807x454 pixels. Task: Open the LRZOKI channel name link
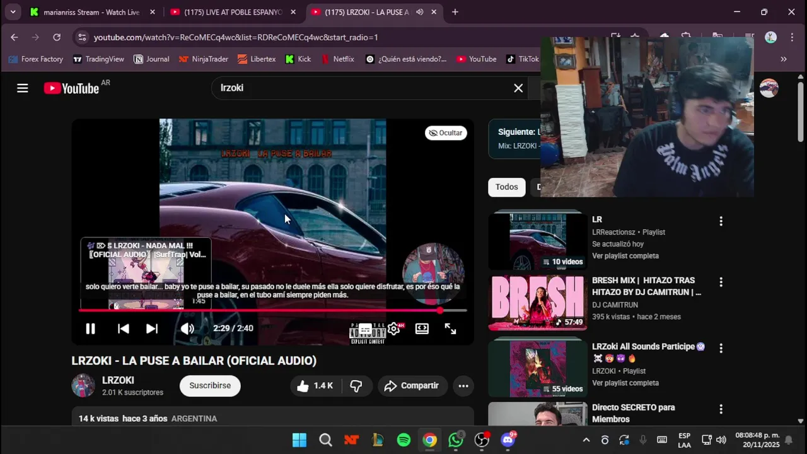pyautogui.click(x=118, y=380)
